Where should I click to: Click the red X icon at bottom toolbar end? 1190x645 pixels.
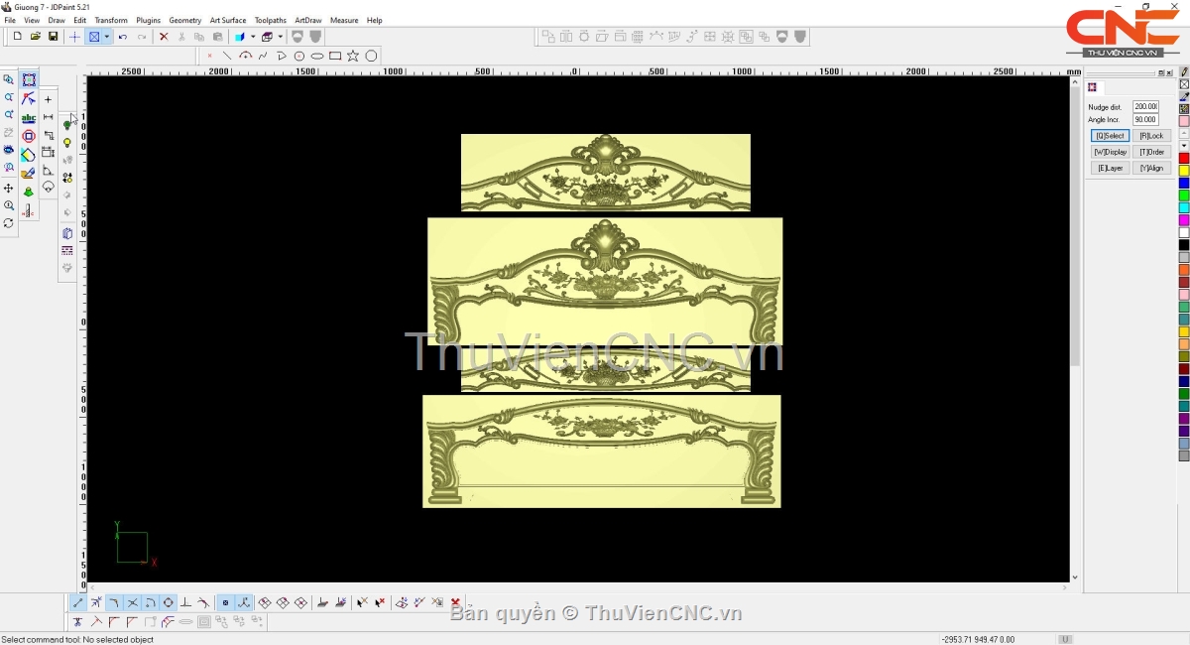click(x=455, y=602)
